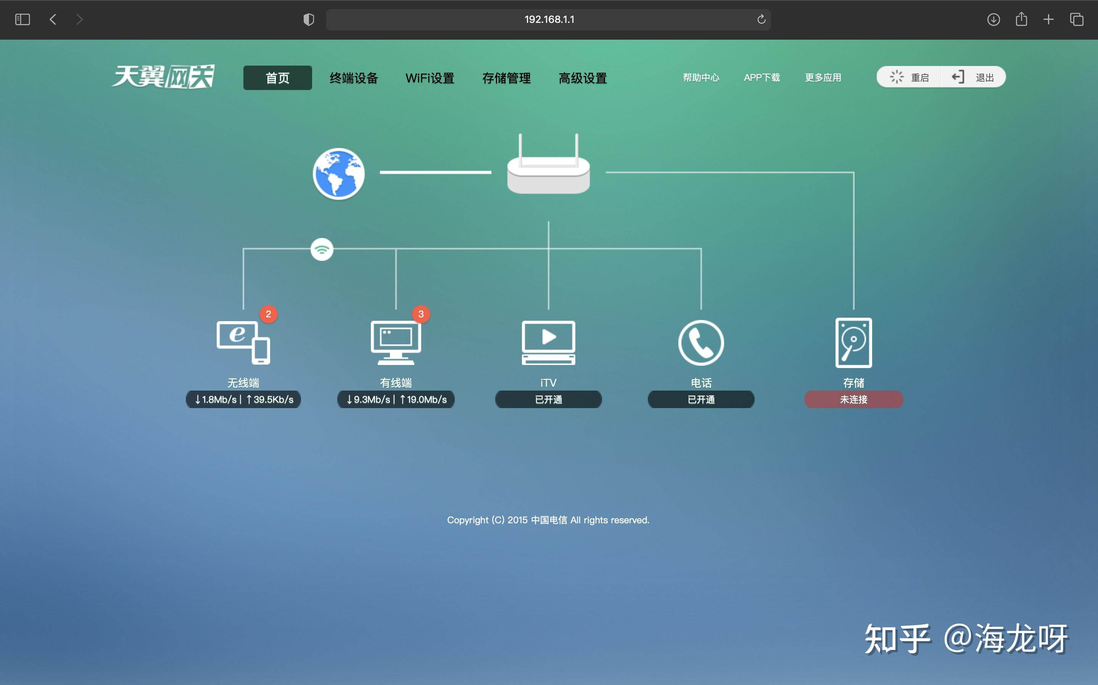Check the wireless speed display 1.8Mb/s
Screen dimensions: 1098x685
[x=243, y=399]
